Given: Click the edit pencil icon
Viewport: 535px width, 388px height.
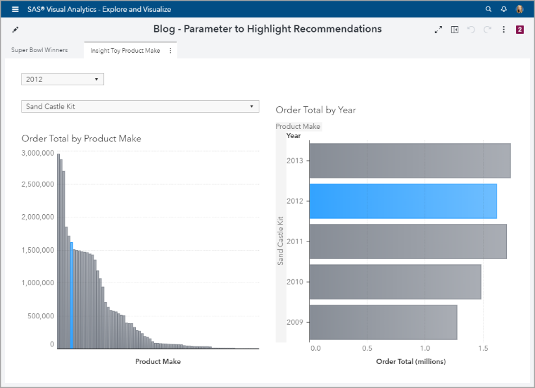Looking at the screenshot, I should point(16,29).
